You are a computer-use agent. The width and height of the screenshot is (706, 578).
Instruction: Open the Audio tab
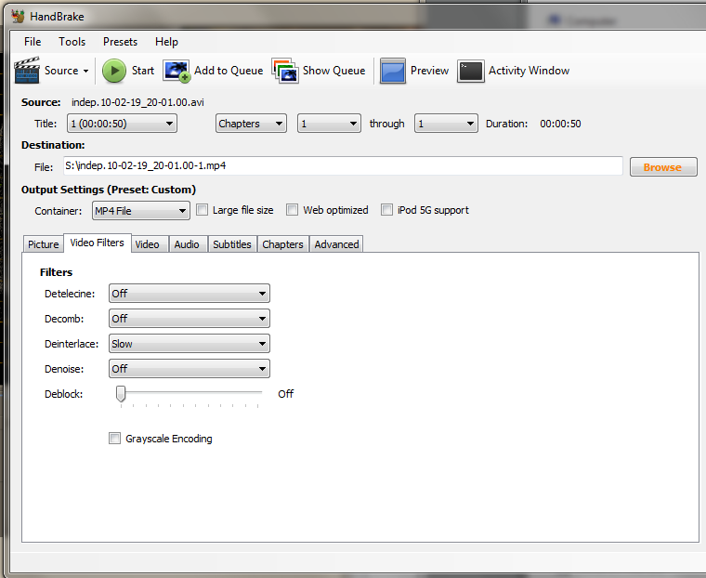187,244
